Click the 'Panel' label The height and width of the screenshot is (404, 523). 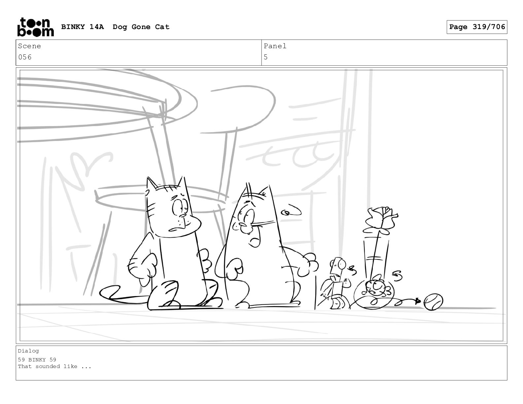coord(275,46)
